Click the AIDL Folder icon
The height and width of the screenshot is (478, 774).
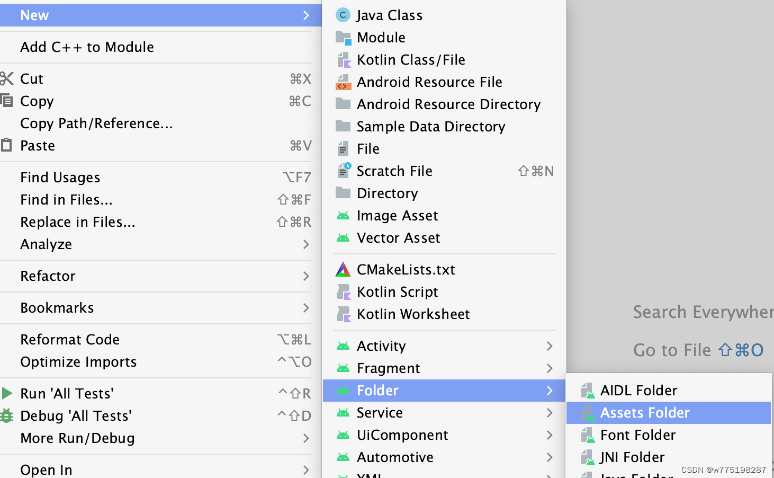588,391
